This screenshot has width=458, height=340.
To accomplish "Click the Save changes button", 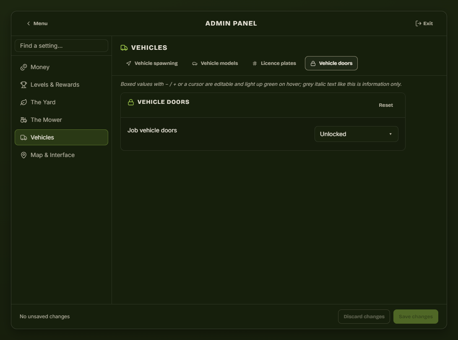I will 416,317.
